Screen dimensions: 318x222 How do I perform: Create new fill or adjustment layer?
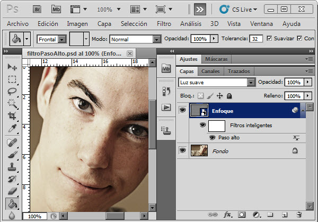[x=257, y=215]
